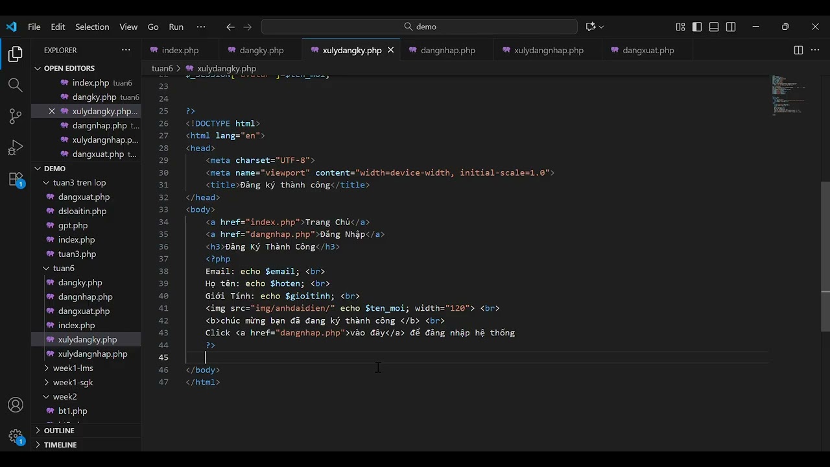
Task: Close xulydangky.php in Open Editors list
Action: click(52, 111)
